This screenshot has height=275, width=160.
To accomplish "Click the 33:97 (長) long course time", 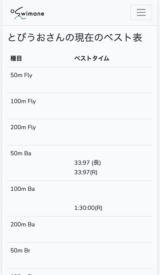I will (88, 163).
